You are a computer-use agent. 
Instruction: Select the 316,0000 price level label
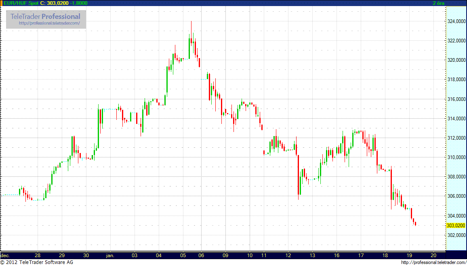pos(456,99)
